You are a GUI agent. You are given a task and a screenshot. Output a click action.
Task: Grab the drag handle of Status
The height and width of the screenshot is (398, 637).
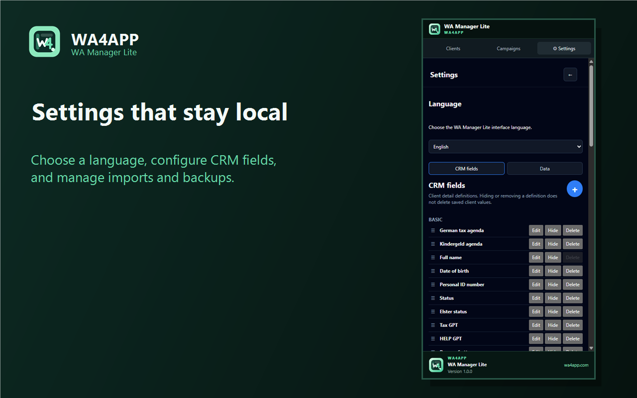pos(433,298)
